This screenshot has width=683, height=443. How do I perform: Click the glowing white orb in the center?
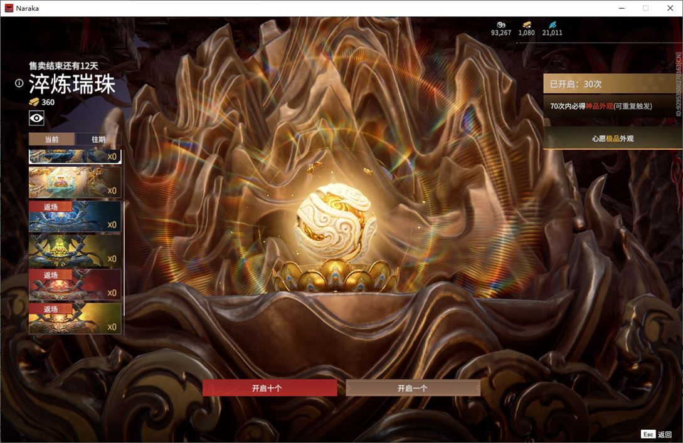pos(334,222)
